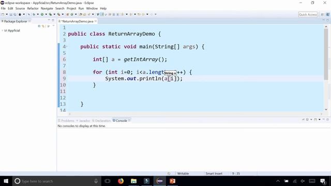Close the ReturnArrayDemo.java editor tab
Viewport: 331px width, 186px height.
96,21
